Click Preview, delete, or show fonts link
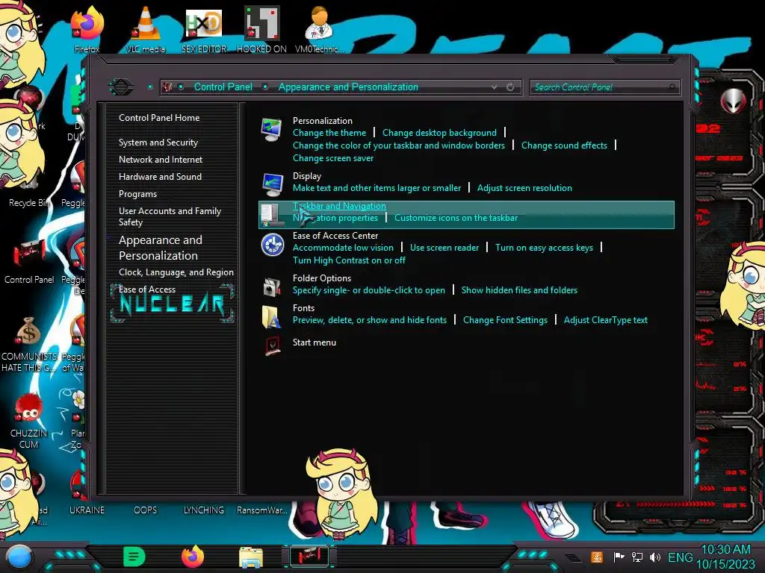The image size is (765, 573). click(369, 319)
